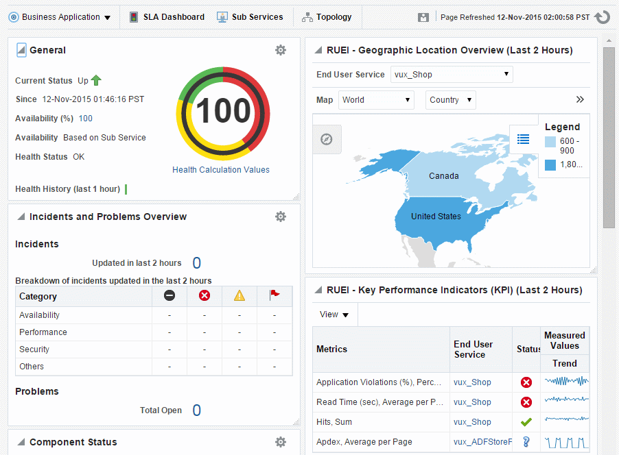Screen dimensions: 619x455
Task: Click trend sparkline for Apdex row
Action: tap(566, 443)
